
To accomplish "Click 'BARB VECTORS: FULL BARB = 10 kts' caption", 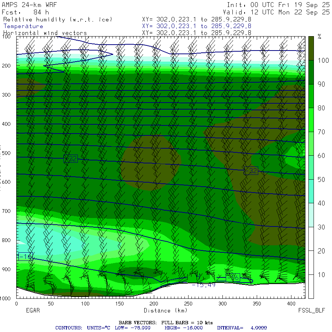I will pos(166,323).
